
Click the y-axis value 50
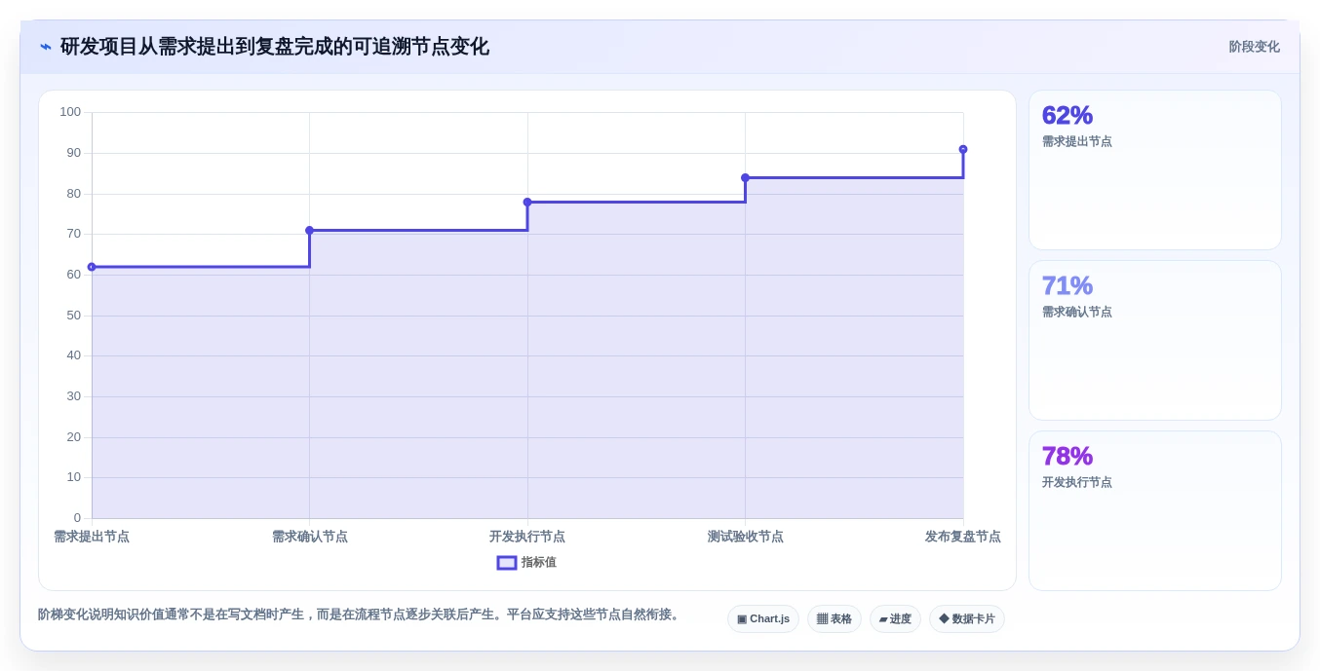tap(74, 316)
